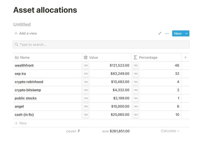
Task: Open the three-dots more options menu
Action: click(166, 33)
